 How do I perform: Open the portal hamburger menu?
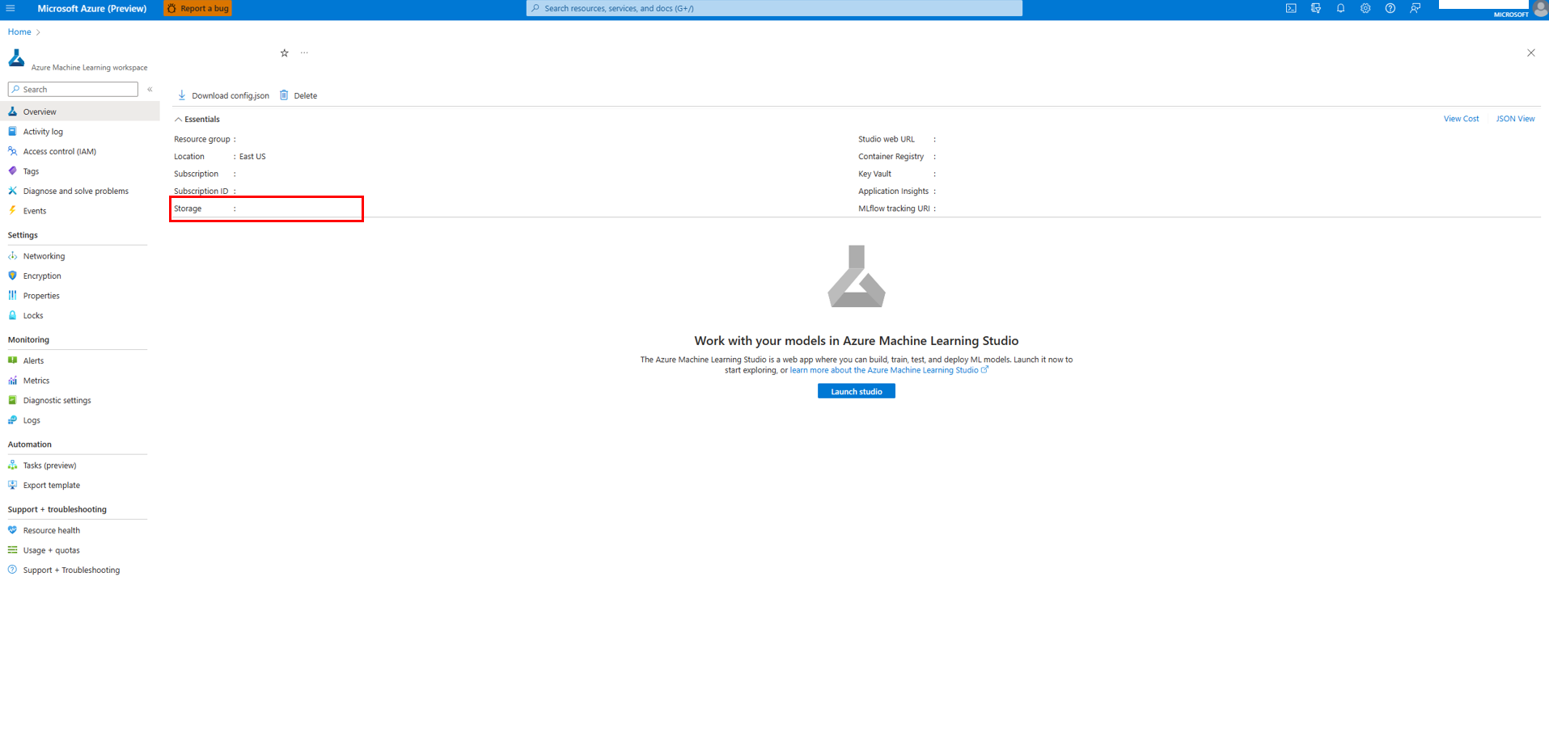11,8
